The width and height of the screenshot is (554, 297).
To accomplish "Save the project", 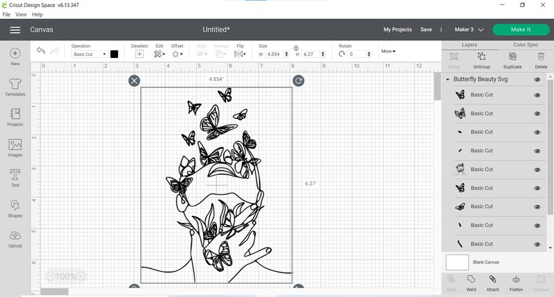I will click(x=426, y=30).
